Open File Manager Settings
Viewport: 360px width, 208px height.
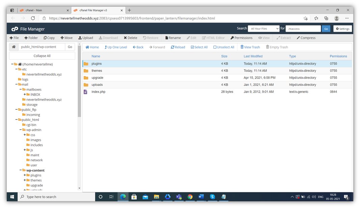point(342,29)
